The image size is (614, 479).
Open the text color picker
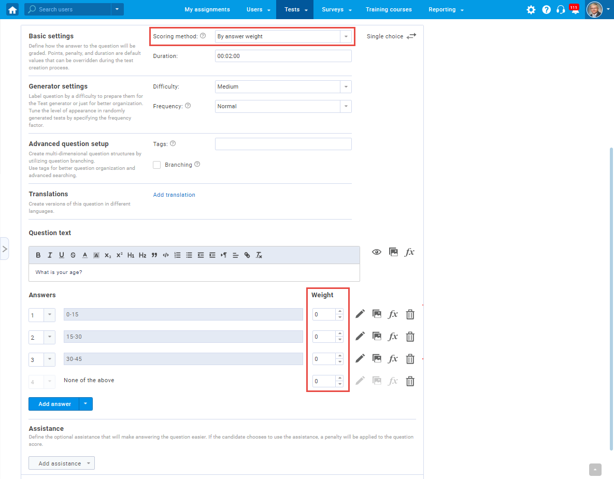click(84, 255)
